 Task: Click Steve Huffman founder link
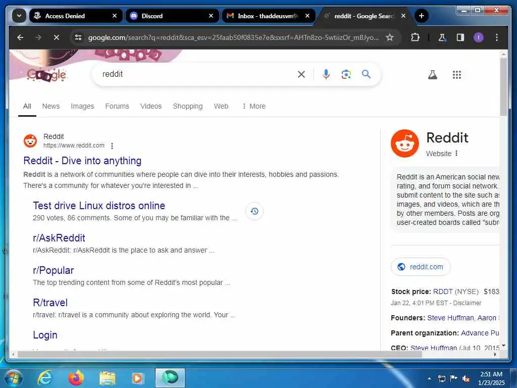450,318
